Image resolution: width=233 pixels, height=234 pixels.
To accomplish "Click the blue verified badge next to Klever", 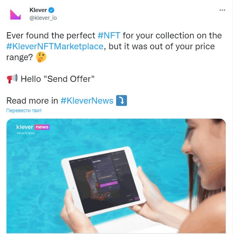I will (52, 10).
